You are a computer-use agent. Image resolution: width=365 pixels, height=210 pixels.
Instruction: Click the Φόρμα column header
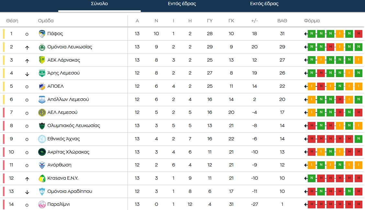click(x=312, y=21)
